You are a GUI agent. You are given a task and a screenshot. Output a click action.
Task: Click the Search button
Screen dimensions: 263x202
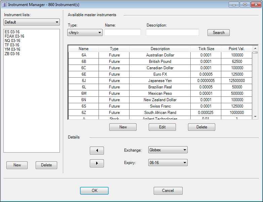[219, 33]
